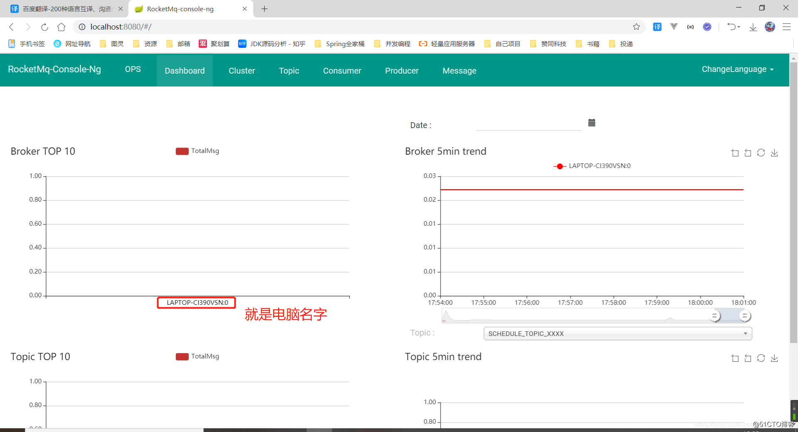Go back in browser history
This screenshot has height=432, width=798.
pyautogui.click(x=12, y=27)
